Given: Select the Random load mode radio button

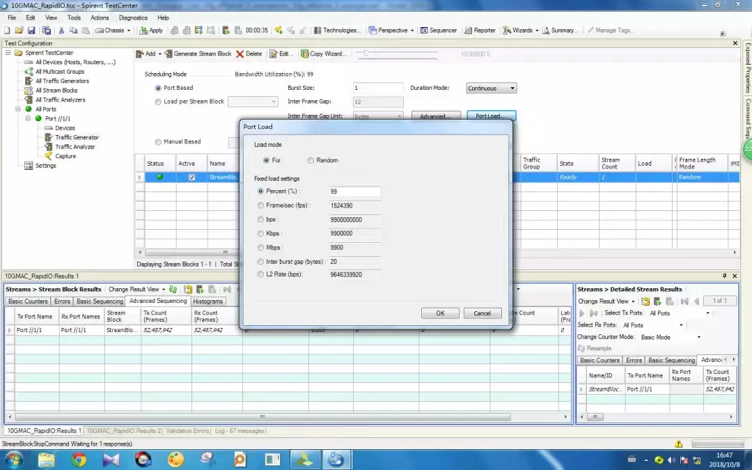Looking at the screenshot, I should [x=311, y=160].
